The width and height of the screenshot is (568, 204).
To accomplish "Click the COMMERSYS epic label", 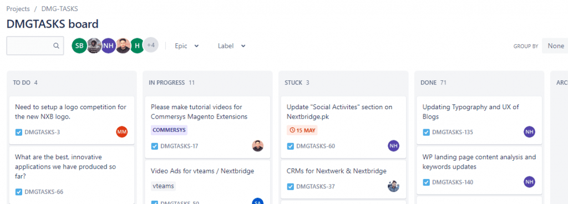I will click(x=169, y=130).
